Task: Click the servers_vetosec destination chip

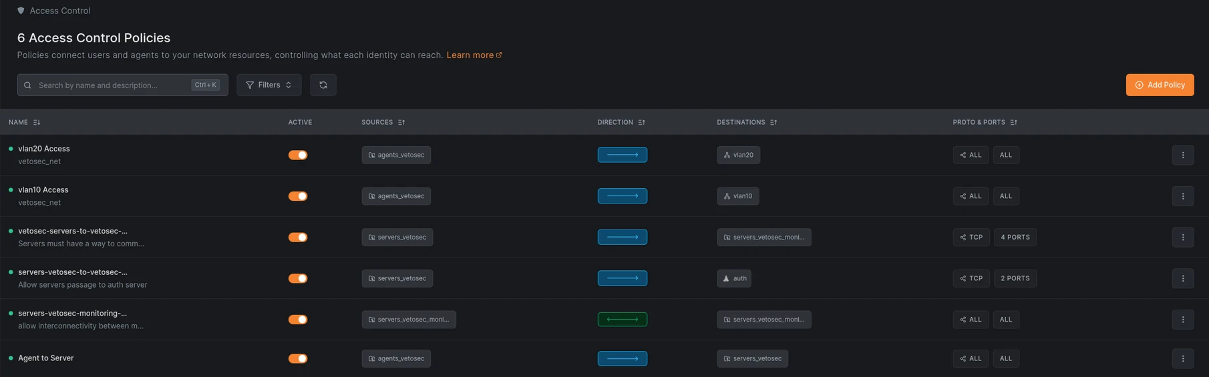Action: tap(753, 358)
